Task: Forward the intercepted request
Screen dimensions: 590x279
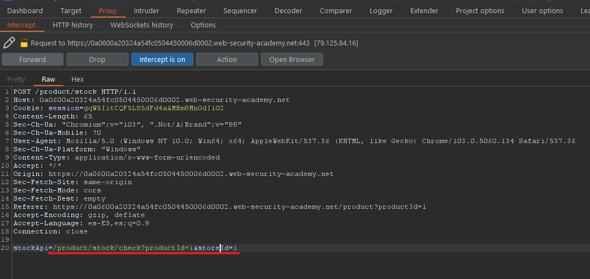Action: pyautogui.click(x=32, y=59)
